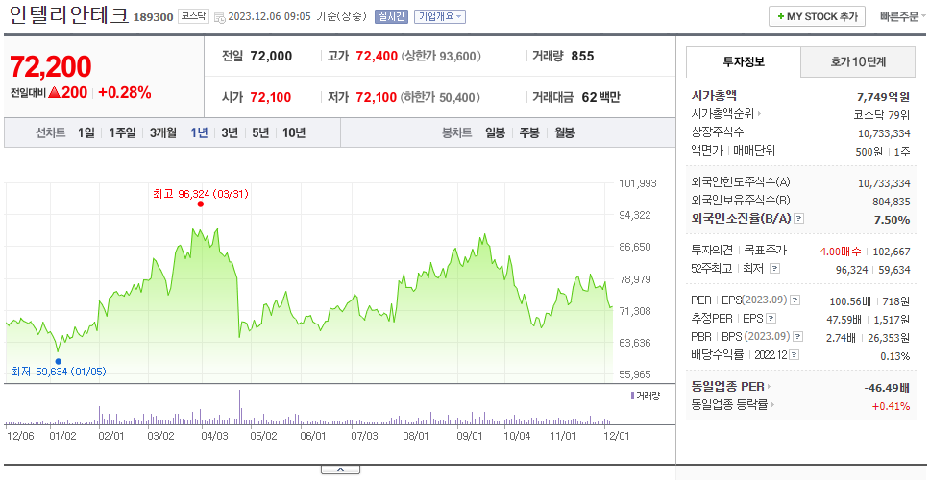The width and height of the screenshot is (930, 480).
Task: Click the red 최고 96,324 marker dot
Action: click(201, 204)
